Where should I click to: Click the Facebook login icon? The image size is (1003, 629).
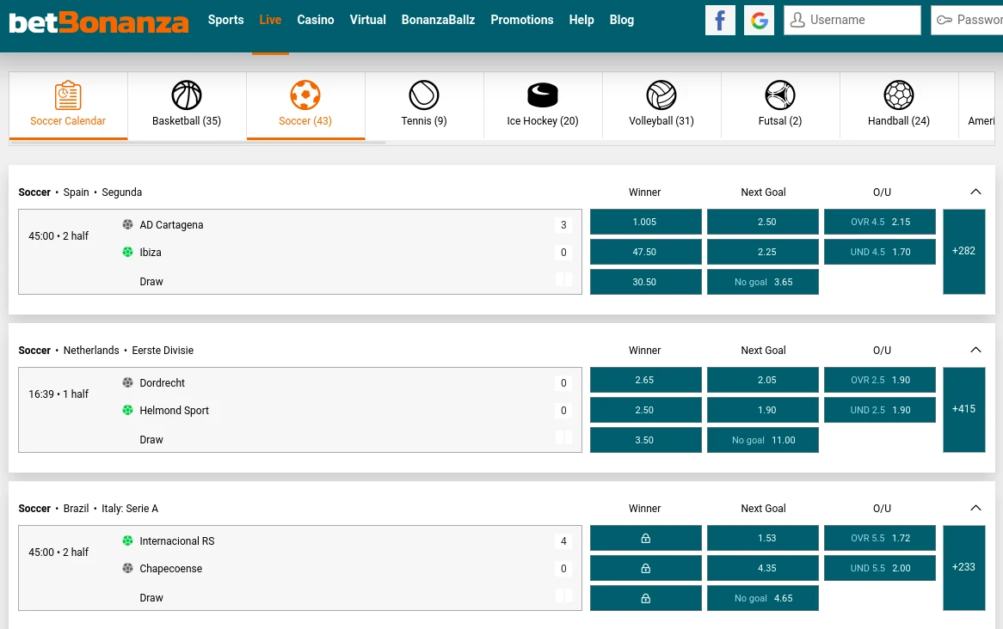[x=720, y=20]
